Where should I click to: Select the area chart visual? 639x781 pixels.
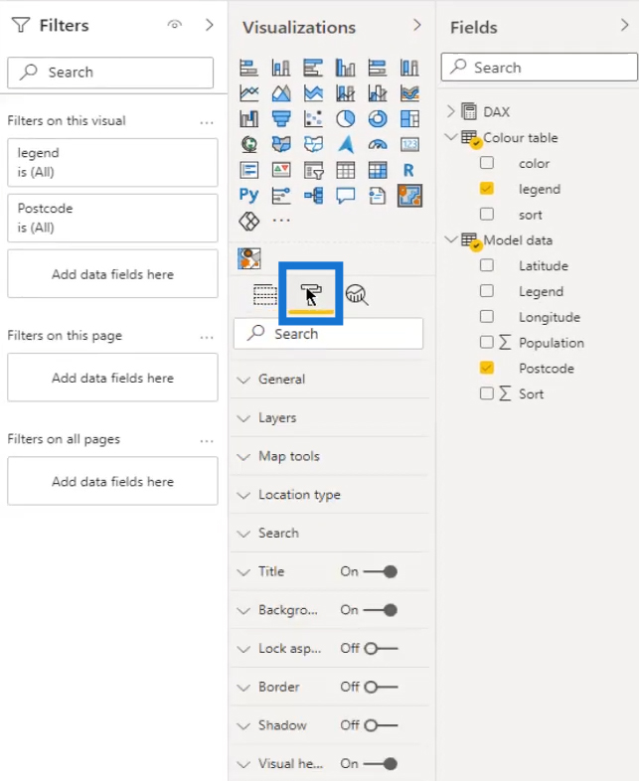[281, 93]
